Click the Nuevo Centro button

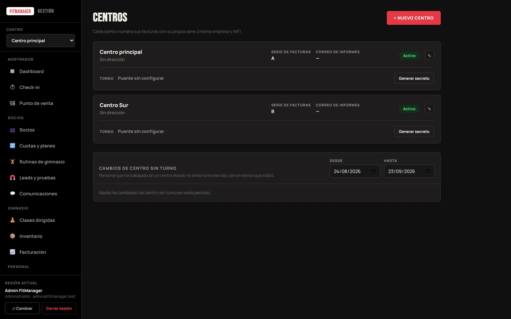[x=414, y=18]
